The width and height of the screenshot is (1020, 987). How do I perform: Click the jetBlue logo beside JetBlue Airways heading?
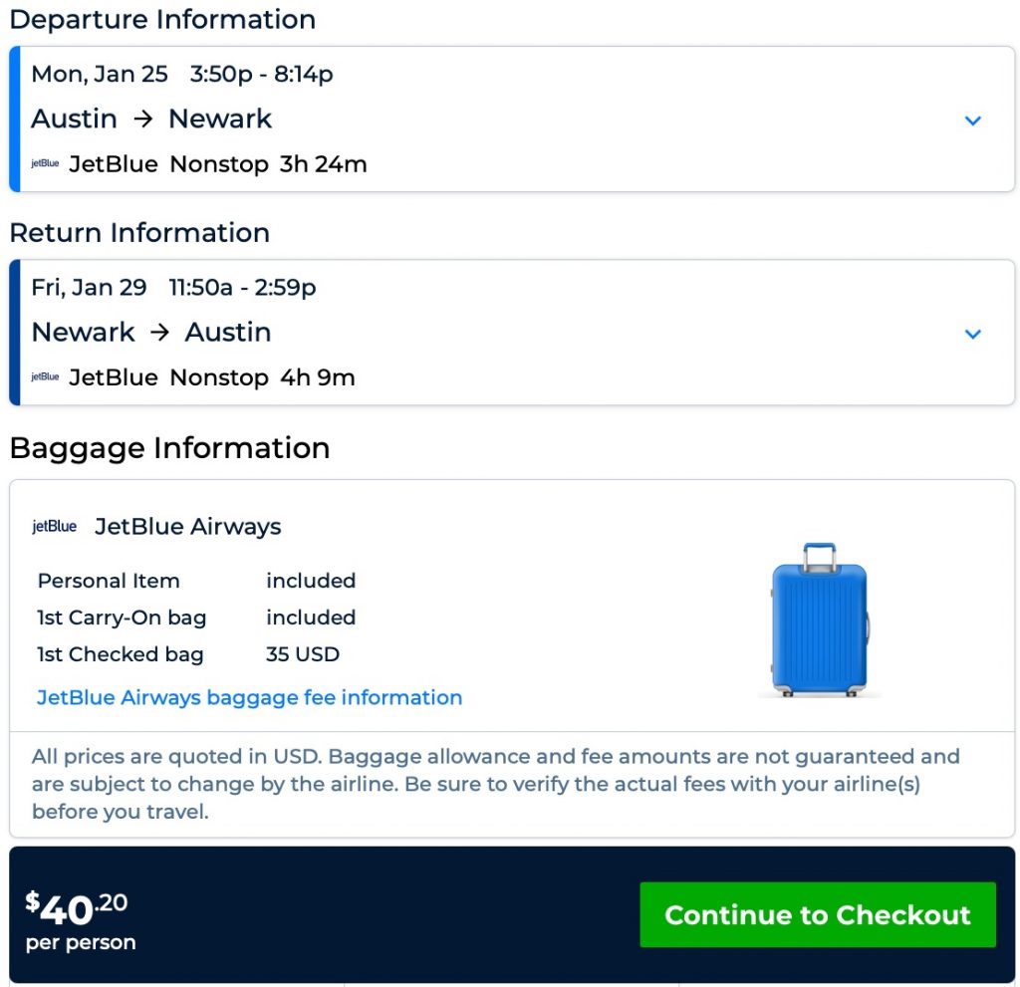click(x=55, y=527)
